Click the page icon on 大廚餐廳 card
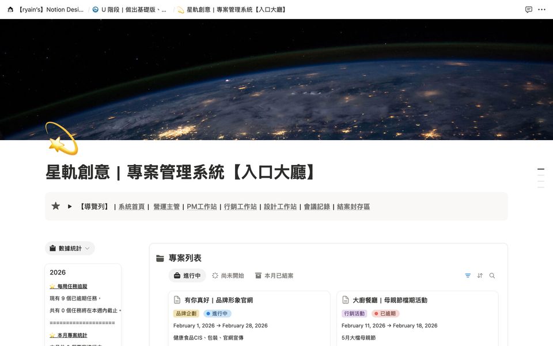553x346 pixels. [x=345, y=300]
